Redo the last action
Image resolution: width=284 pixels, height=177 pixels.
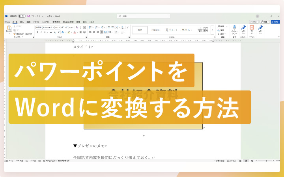(x=38, y=16)
